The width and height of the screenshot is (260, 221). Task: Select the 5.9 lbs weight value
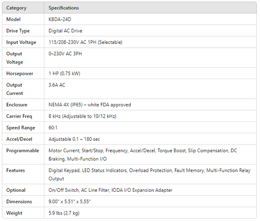coord(64,213)
